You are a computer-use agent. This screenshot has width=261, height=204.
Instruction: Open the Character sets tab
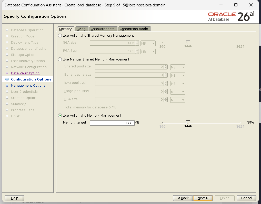click(x=103, y=29)
